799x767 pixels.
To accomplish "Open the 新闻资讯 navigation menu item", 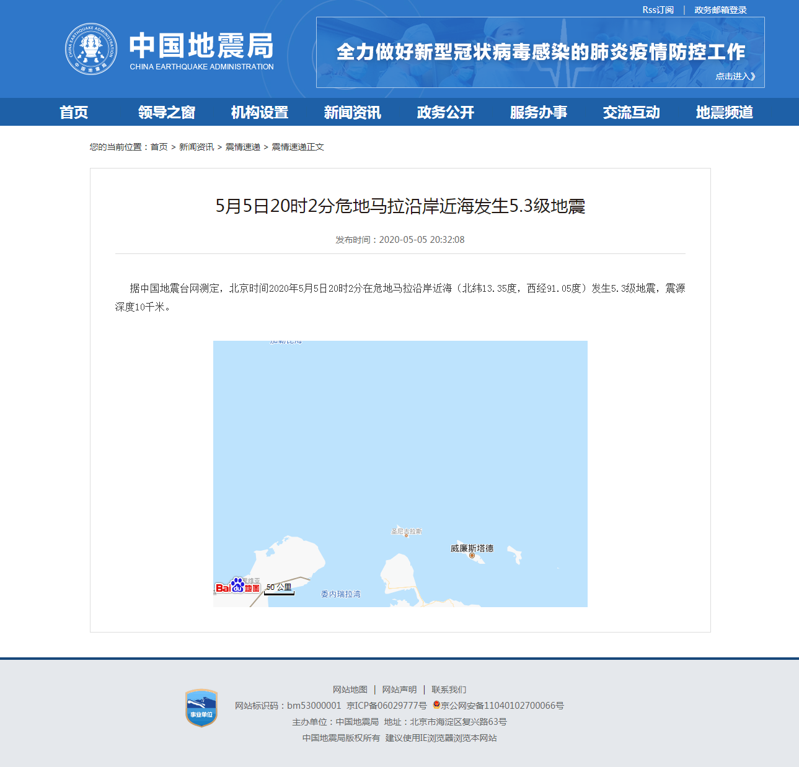I will click(352, 112).
